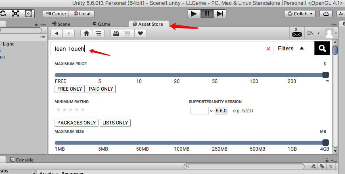Screen dimensions: 345x174
Task: Open the Asset Store downloads manager
Action: point(116,33)
